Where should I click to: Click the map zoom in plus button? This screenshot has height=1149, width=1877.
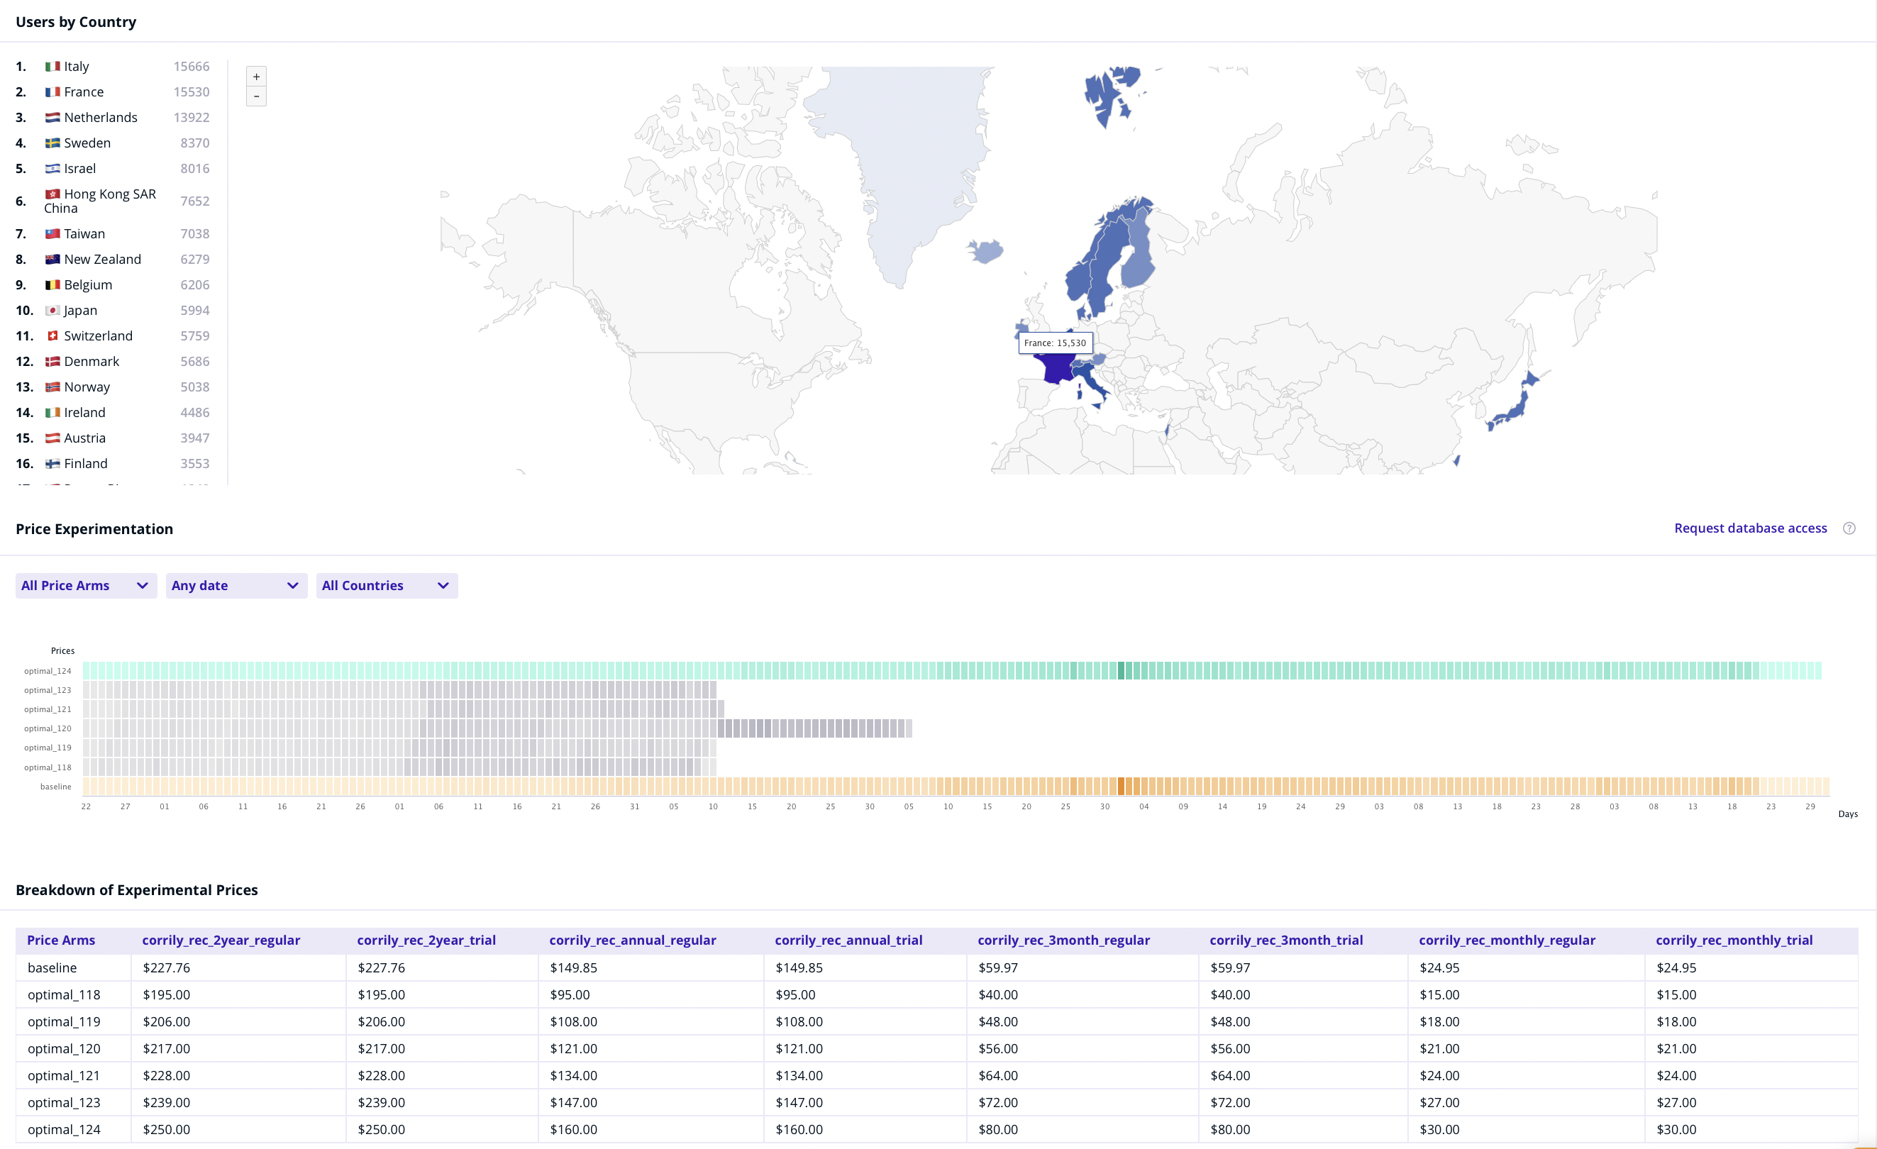click(x=256, y=77)
